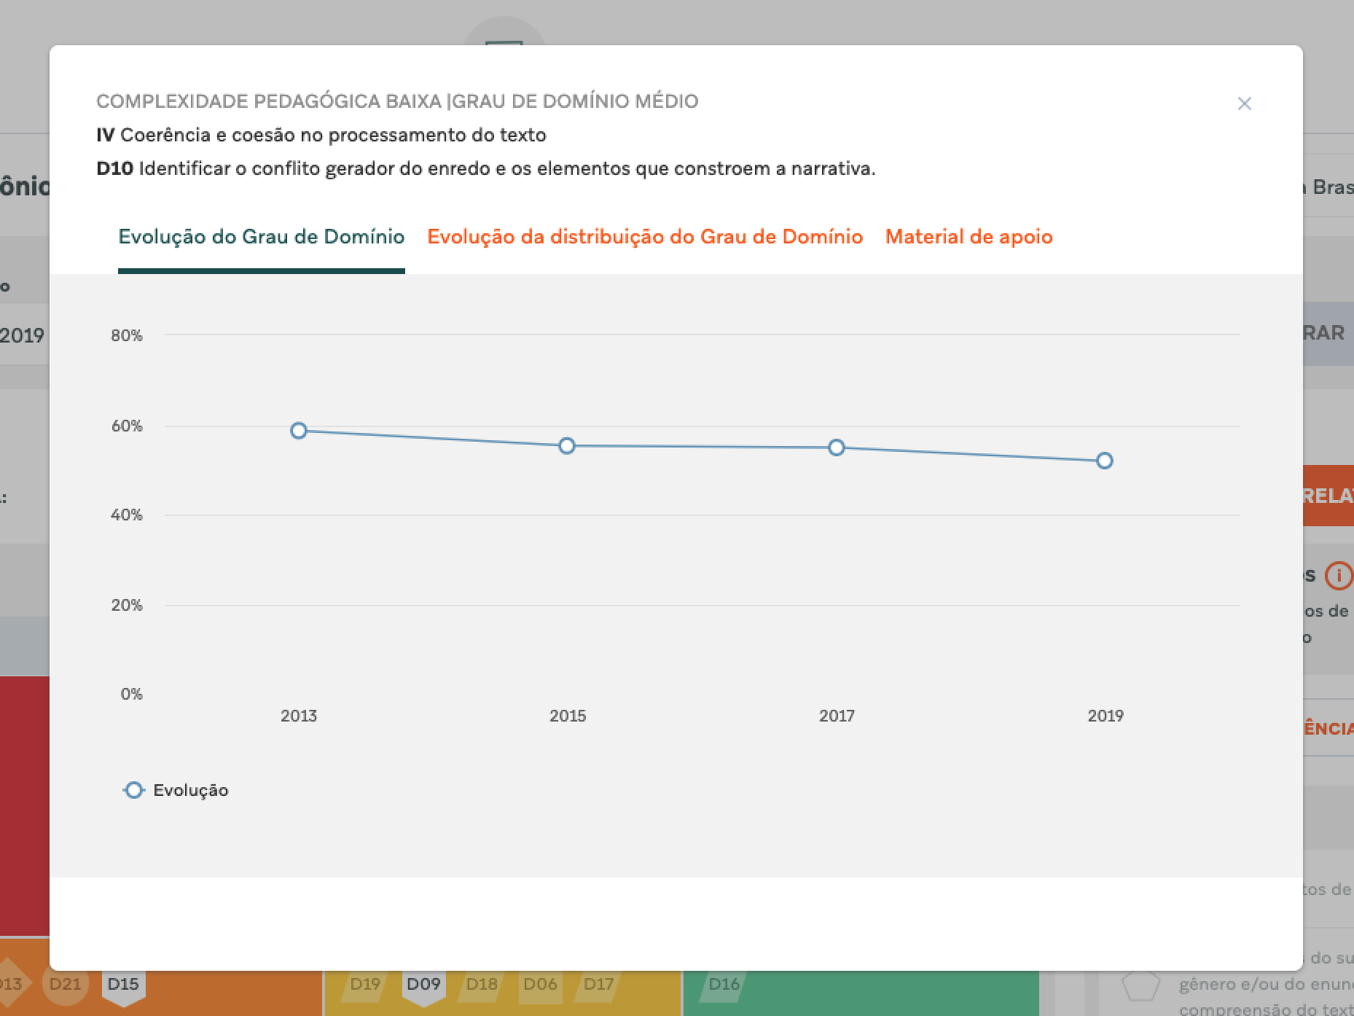Click the 2019 x-axis label
This screenshot has width=1354, height=1016.
(1105, 716)
